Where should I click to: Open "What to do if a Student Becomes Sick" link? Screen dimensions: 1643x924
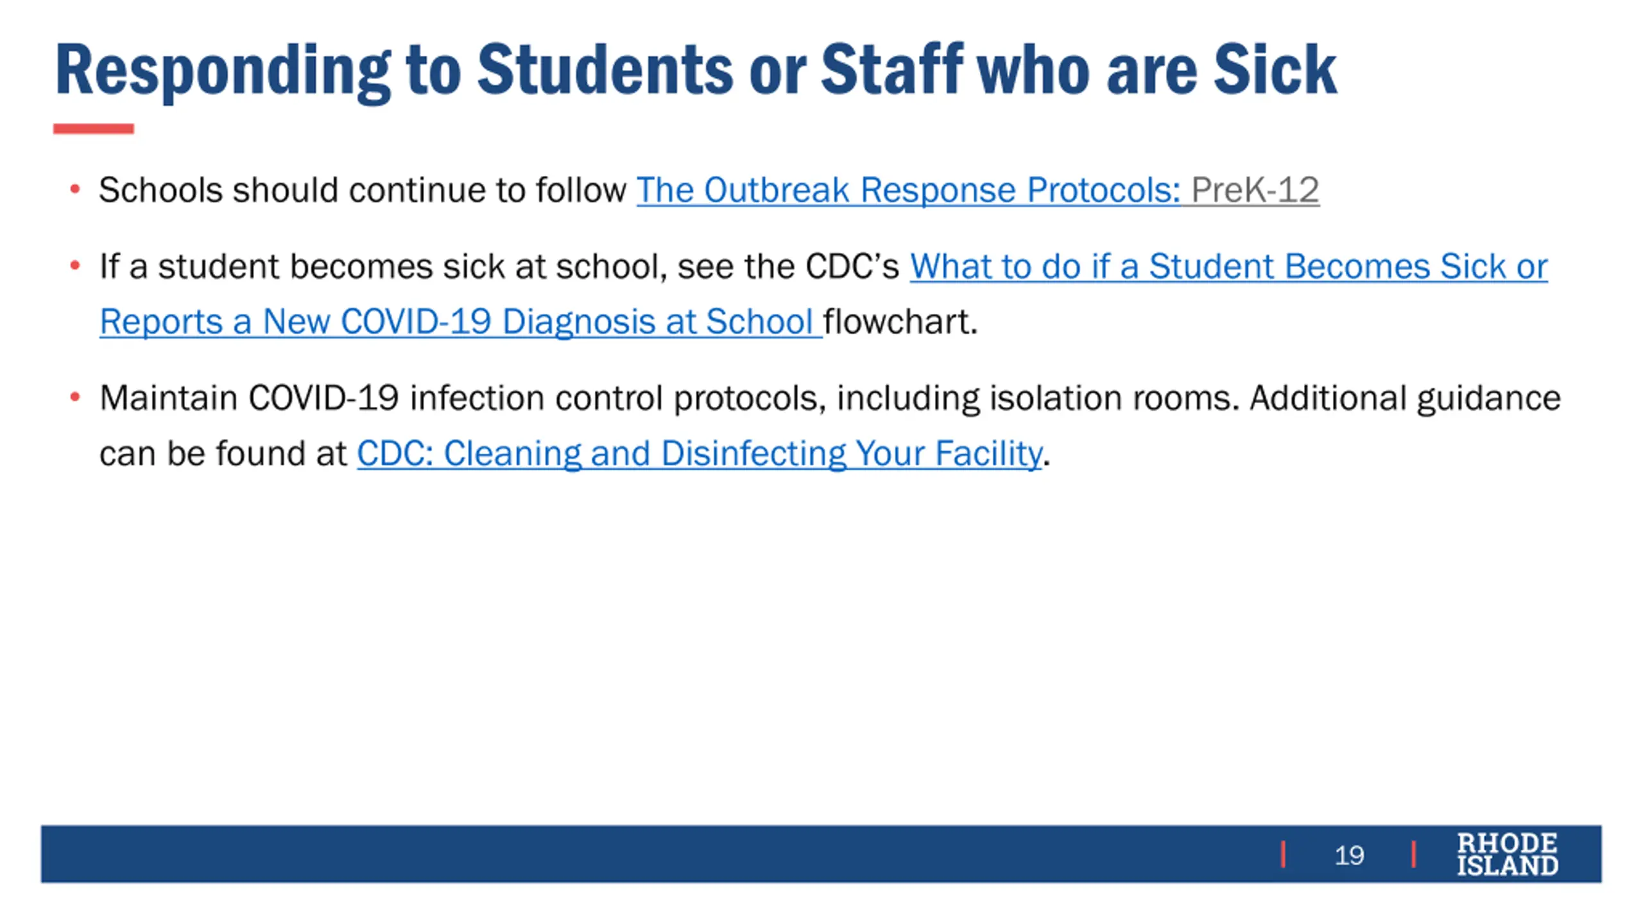[x=1228, y=267]
